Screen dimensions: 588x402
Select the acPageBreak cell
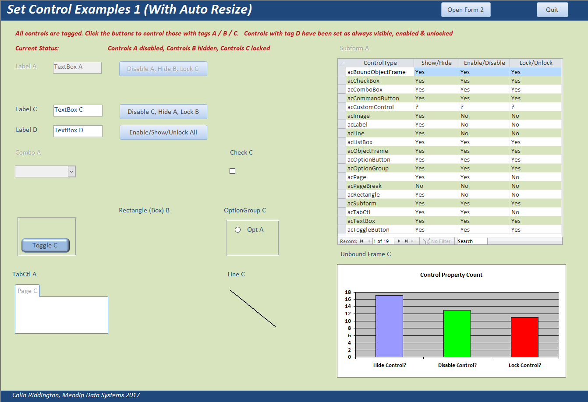380,186
